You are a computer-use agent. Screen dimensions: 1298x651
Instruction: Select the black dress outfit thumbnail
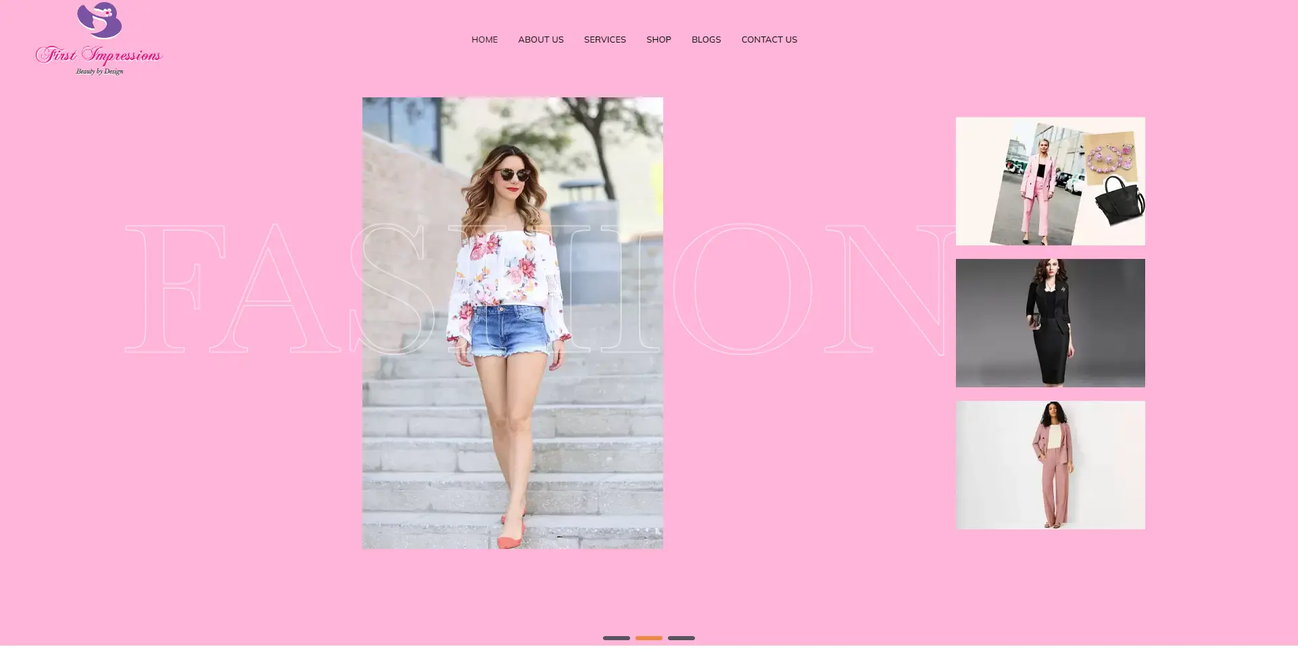click(x=1050, y=322)
